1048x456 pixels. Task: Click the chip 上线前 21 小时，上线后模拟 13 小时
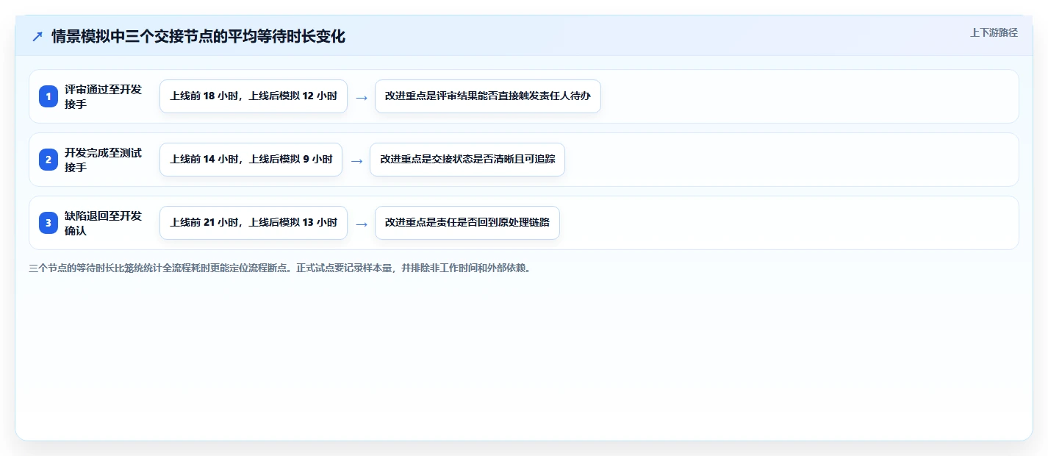tap(254, 223)
